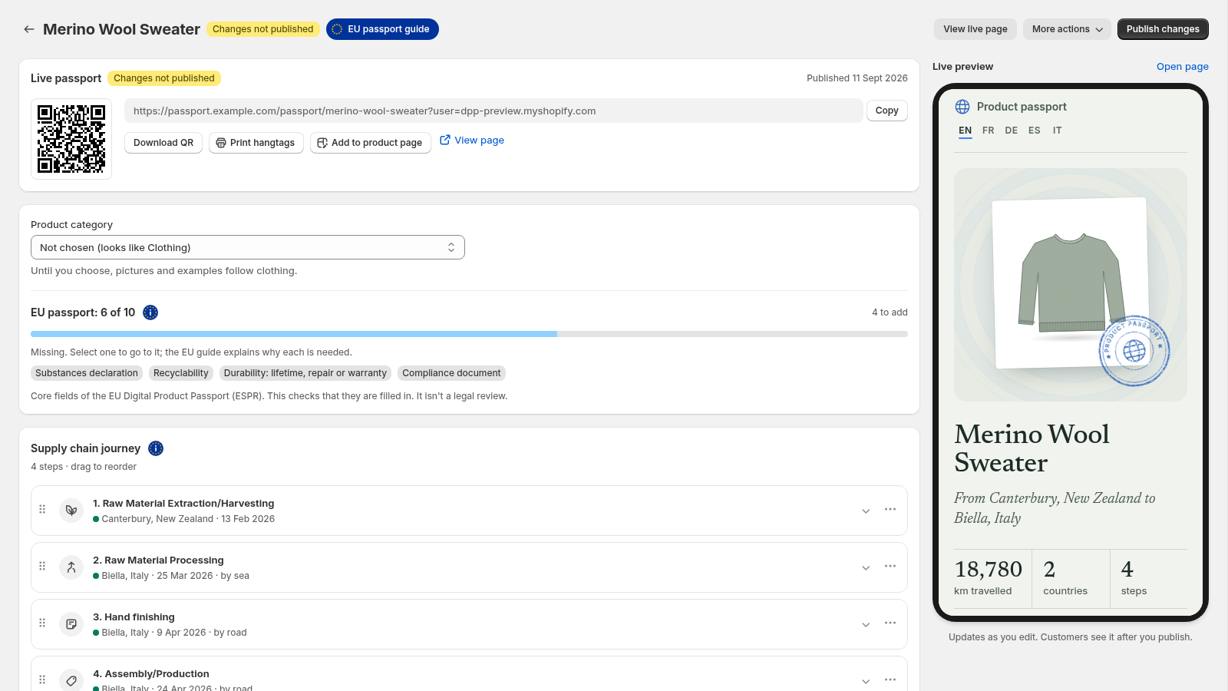This screenshot has width=1228, height=691.
Task: Click the EU passport progress bar
Action: (x=469, y=334)
